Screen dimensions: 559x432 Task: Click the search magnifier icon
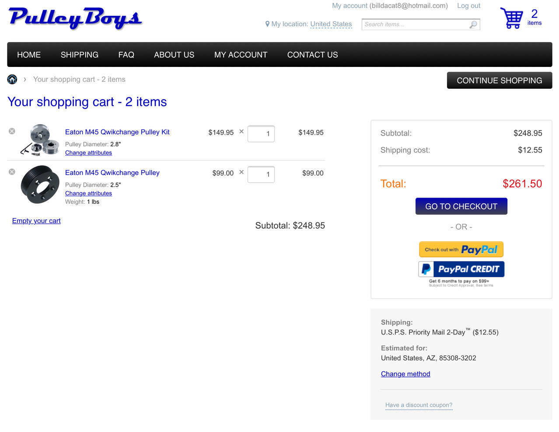tap(473, 24)
